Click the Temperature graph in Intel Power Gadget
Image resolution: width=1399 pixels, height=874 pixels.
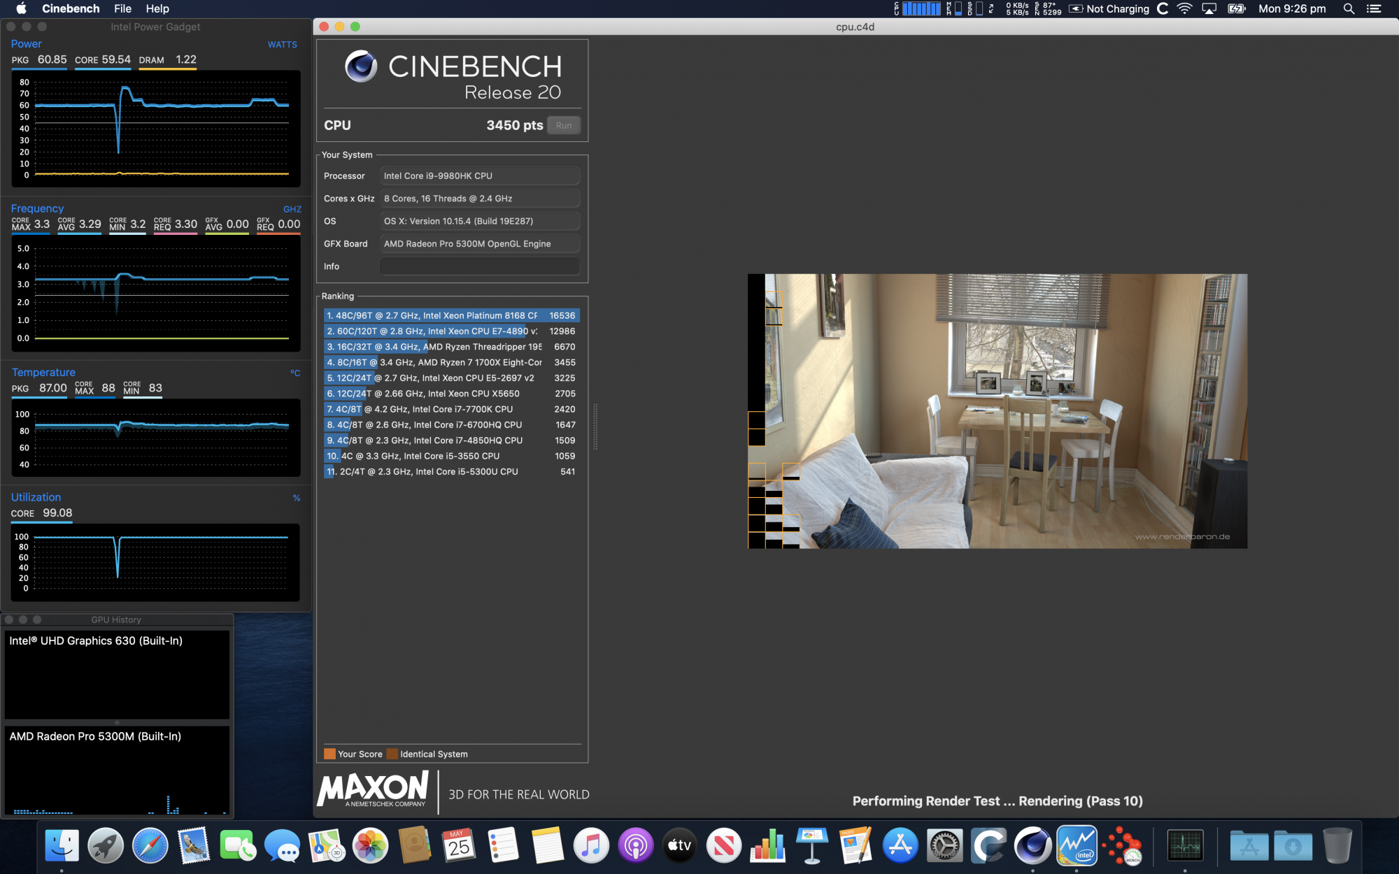pos(156,438)
